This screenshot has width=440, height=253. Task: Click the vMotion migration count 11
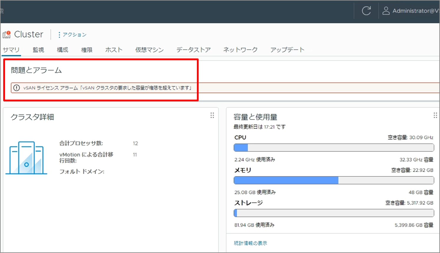coord(135,155)
